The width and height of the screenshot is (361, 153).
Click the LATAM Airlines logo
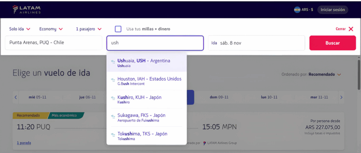click(x=27, y=9)
